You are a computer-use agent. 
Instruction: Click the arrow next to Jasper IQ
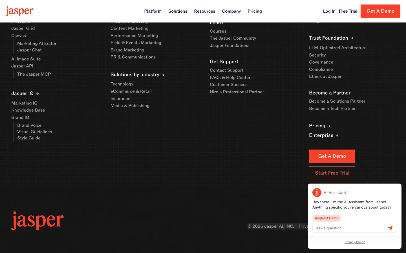pos(37,94)
